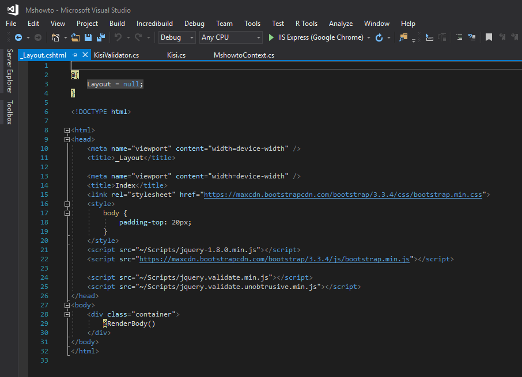
Task: Pin the _Layout.cshtml tab
Action: pyautogui.click(x=74, y=55)
